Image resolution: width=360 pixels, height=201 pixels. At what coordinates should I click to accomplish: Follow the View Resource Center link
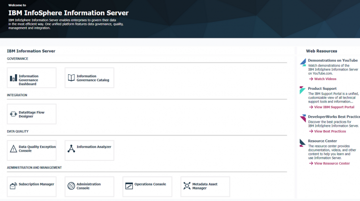332,164
